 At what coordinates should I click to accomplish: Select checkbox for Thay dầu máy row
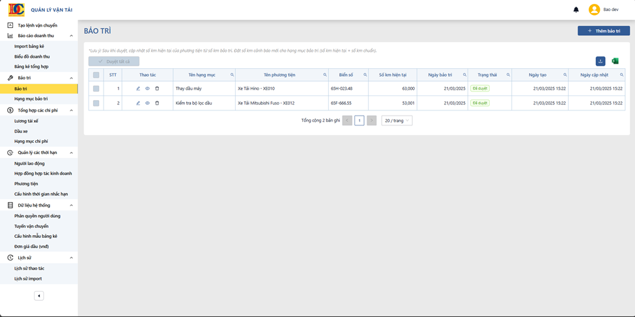[x=96, y=88]
